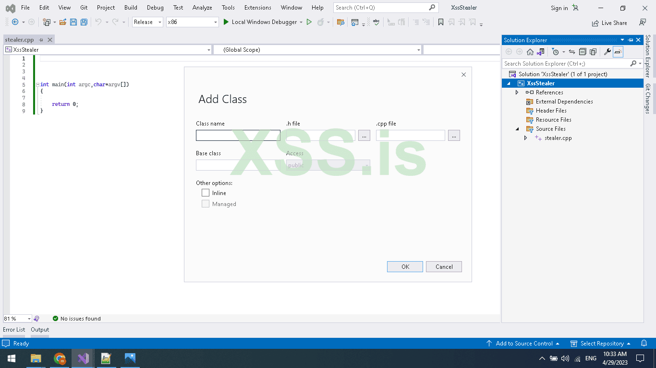Browse for the .h file location
Image resolution: width=656 pixels, height=368 pixels.
364,136
